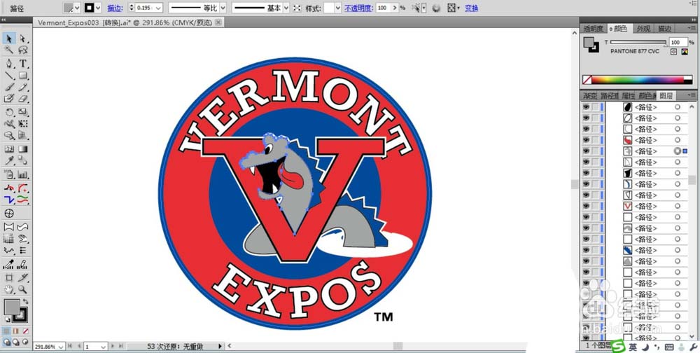The height and width of the screenshot is (353, 700).
Task: Toggle lock box of red V path layer
Action: (595, 207)
